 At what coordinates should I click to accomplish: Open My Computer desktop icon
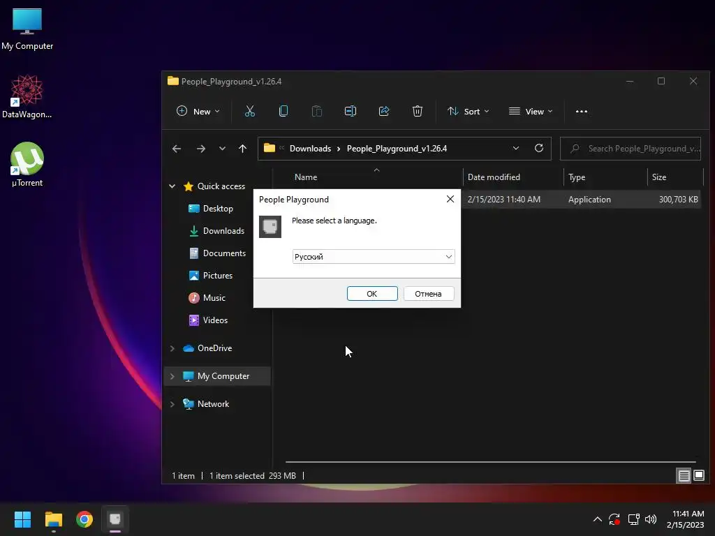coord(27,29)
